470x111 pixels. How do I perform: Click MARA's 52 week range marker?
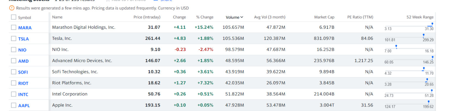coord(432,24)
